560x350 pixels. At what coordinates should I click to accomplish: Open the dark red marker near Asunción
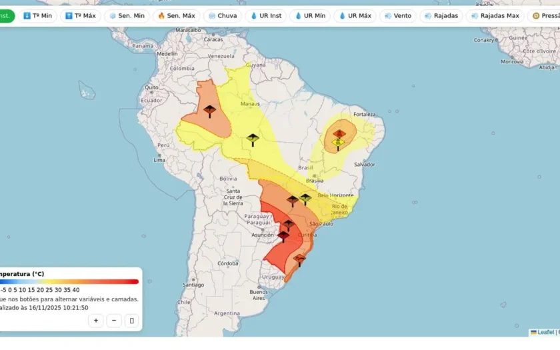283,237
